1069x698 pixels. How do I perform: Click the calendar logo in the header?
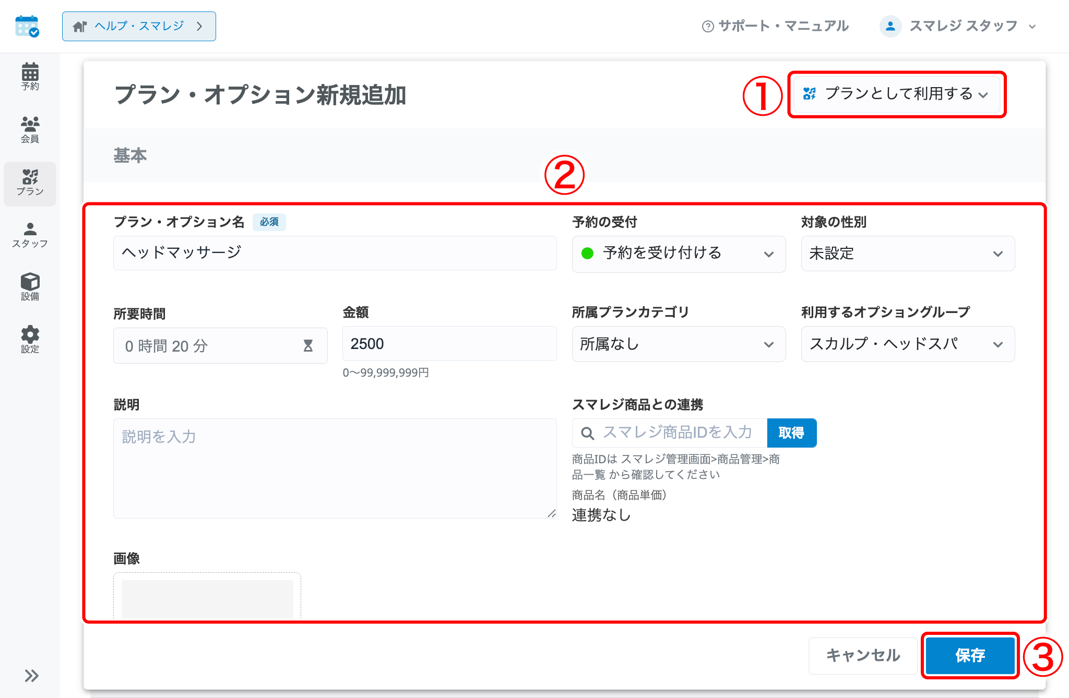[27, 26]
